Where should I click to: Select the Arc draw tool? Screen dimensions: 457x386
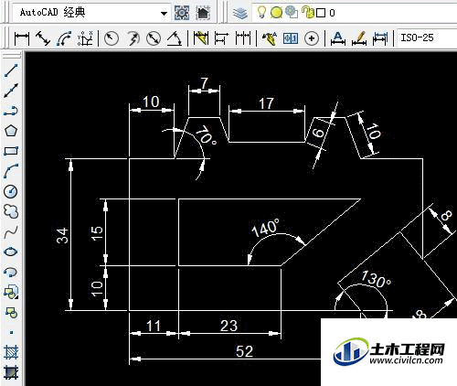[11, 171]
